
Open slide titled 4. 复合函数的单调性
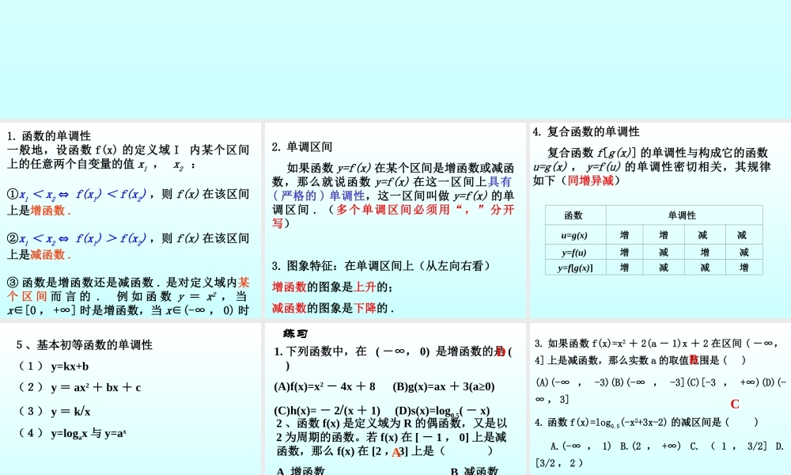660,220
